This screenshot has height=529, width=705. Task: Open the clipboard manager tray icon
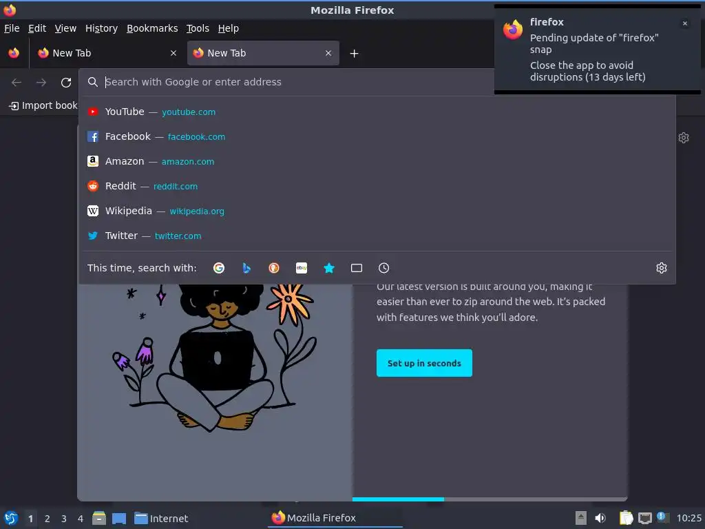(626, 518)
